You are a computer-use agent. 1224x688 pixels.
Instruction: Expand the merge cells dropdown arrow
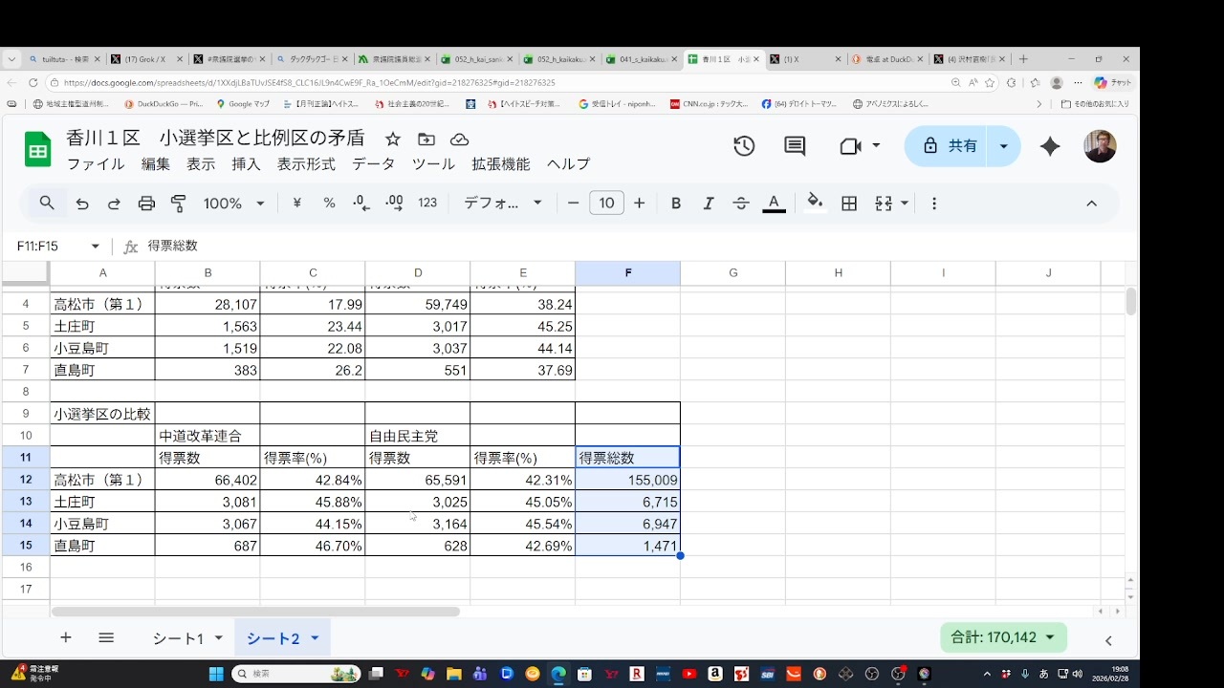905,204
